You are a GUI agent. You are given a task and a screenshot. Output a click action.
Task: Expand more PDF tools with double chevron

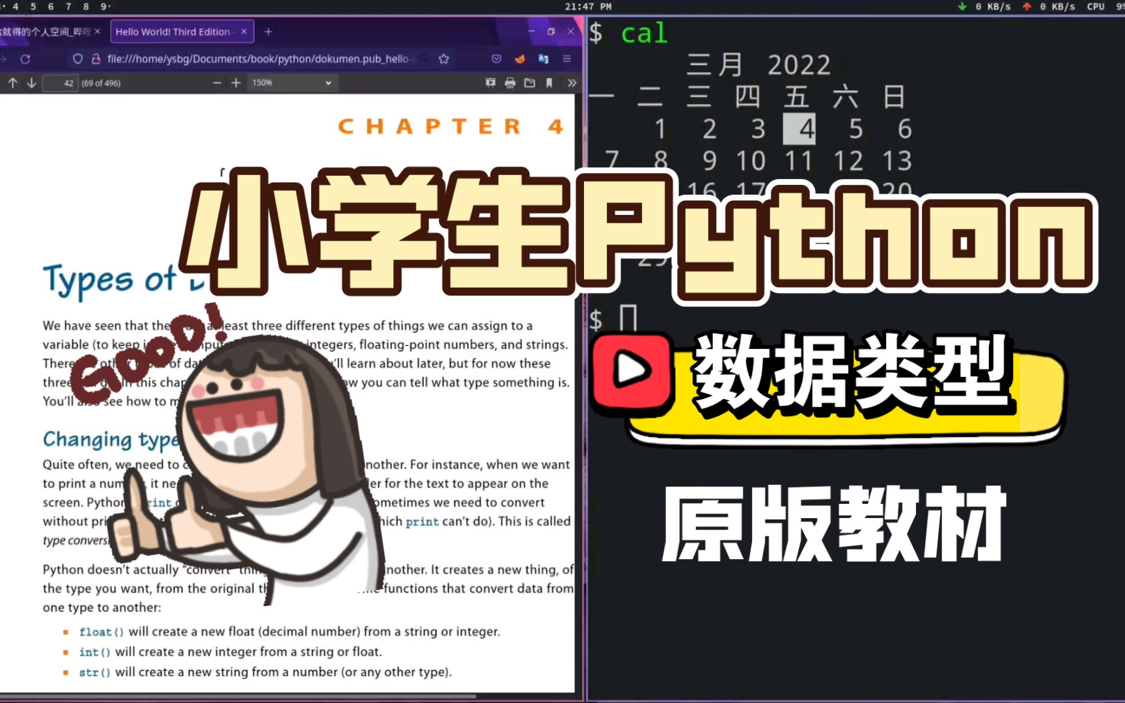(x=571, y=83)
